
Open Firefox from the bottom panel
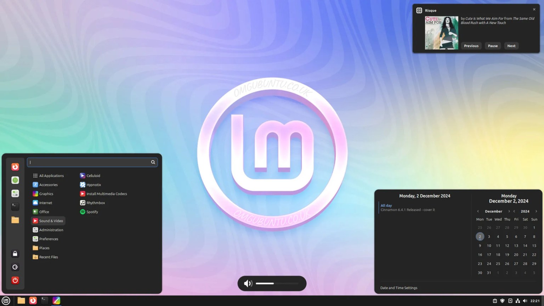pos(33,300)
